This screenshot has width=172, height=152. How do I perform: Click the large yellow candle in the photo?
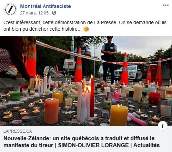coord(119,115)
